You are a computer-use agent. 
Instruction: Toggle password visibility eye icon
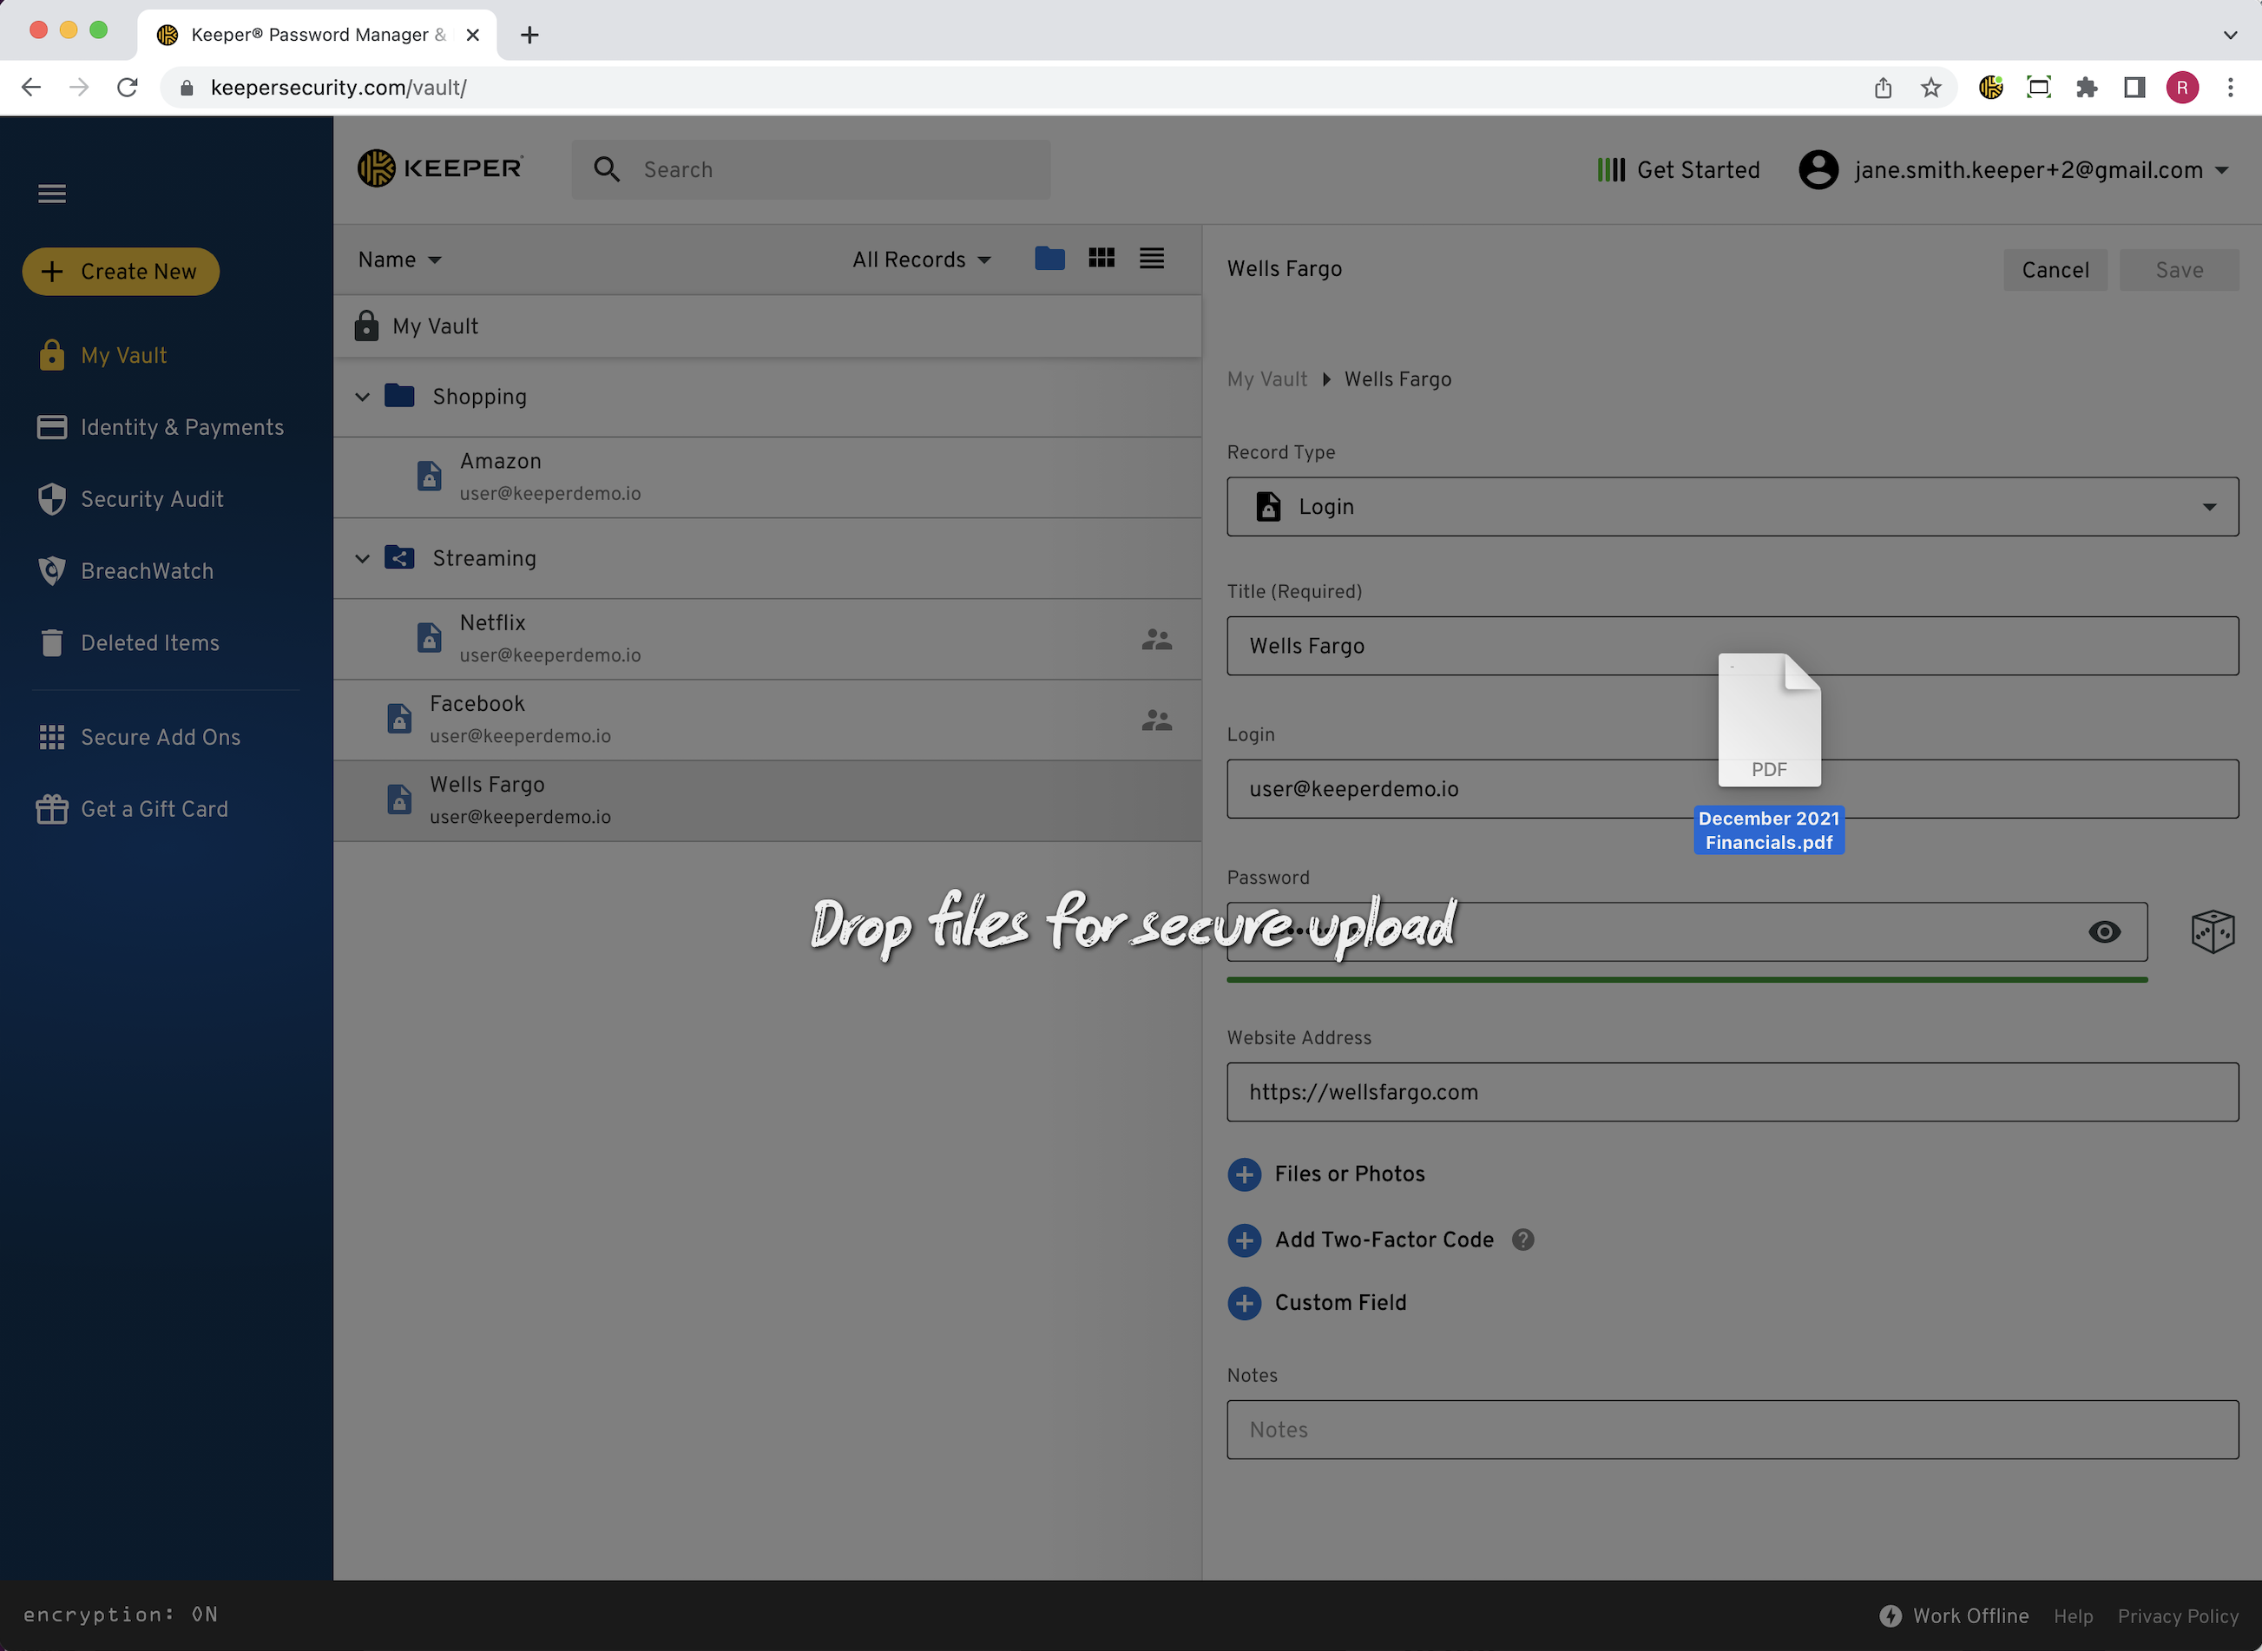tap(2104, 932)
